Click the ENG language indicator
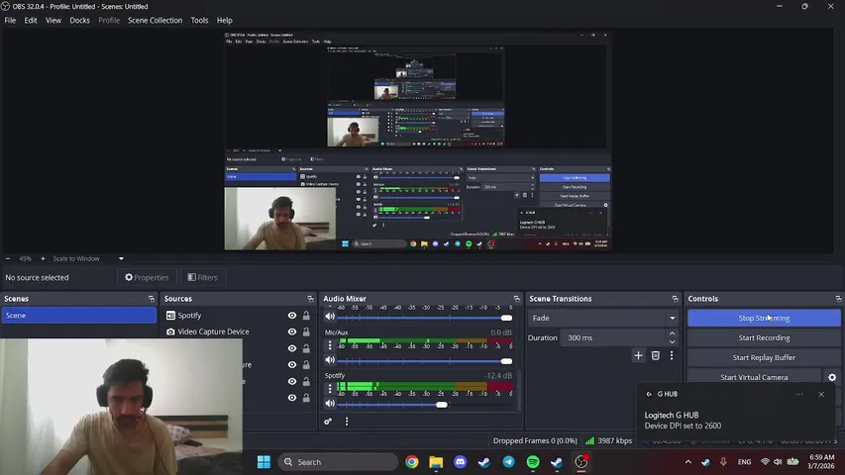 point(744,461)
